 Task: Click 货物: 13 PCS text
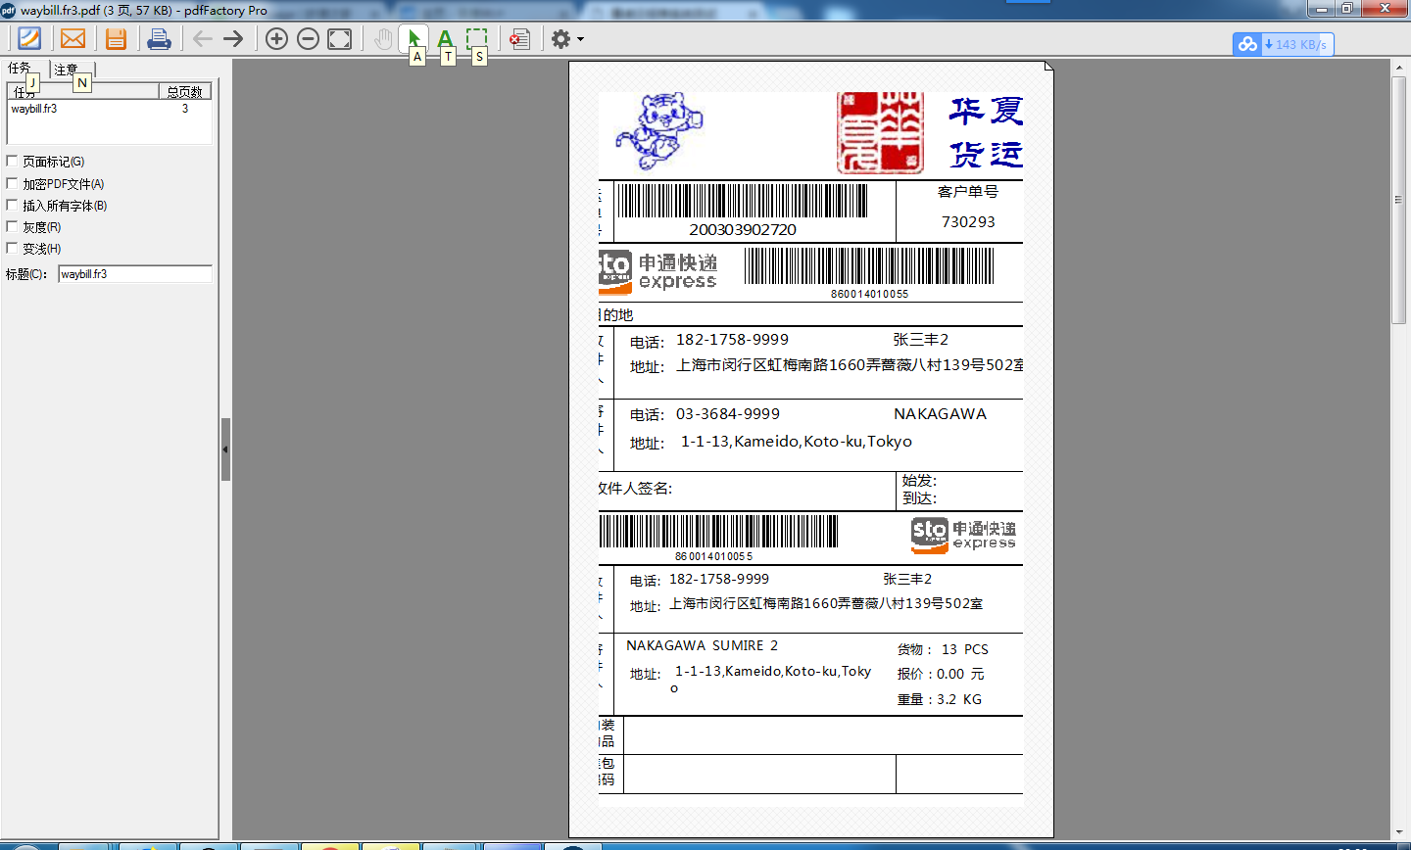pos(943,649)
